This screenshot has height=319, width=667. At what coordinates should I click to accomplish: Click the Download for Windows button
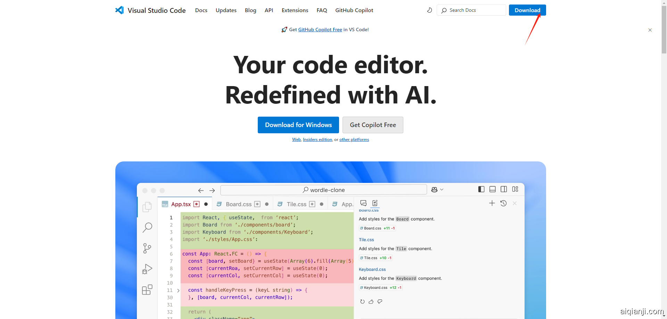pyautogui.click(x=298, y=125)
